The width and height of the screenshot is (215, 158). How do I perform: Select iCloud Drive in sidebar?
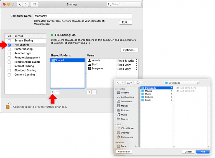pyautogui.click(x=125, y=128)
